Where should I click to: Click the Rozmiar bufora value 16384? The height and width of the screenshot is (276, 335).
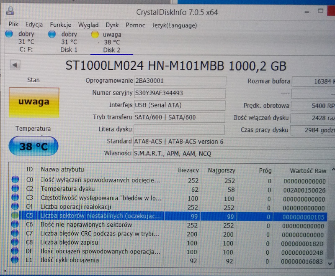tap(313, 81)
